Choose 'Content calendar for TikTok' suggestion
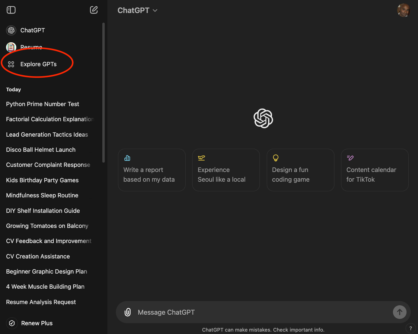Screen dimensions: 418x334 coord(375,170)
